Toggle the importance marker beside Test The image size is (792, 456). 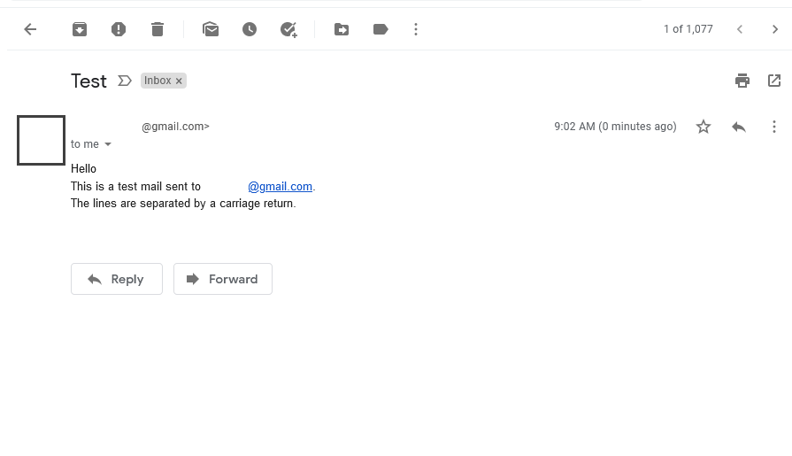tap(125, 81)
